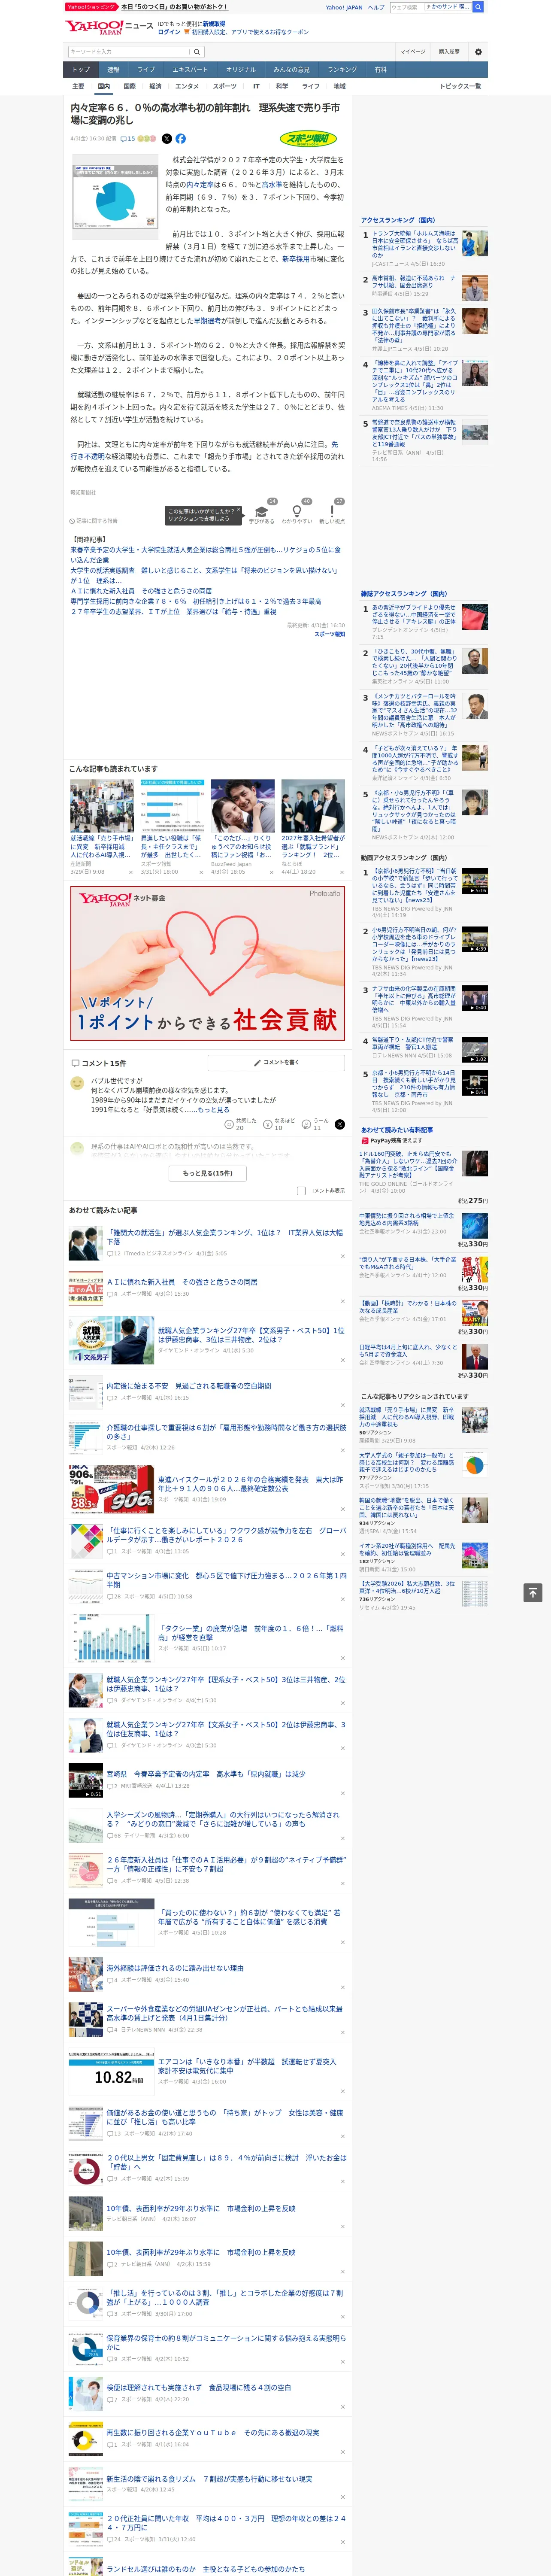Toggle the コメント非表示 checkbox
The height and width of the screenshot is (2576, 551).
coord(301,1191)
